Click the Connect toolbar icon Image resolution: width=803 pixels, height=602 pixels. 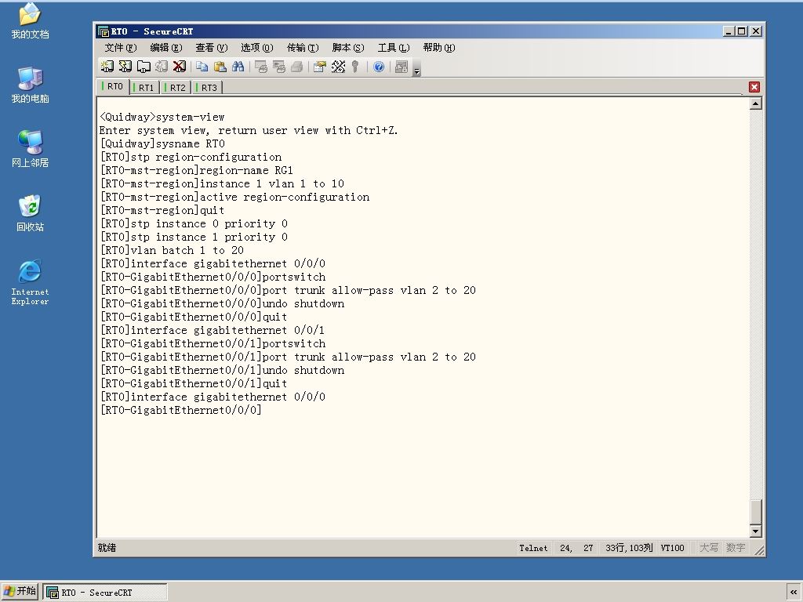[107, 67]
